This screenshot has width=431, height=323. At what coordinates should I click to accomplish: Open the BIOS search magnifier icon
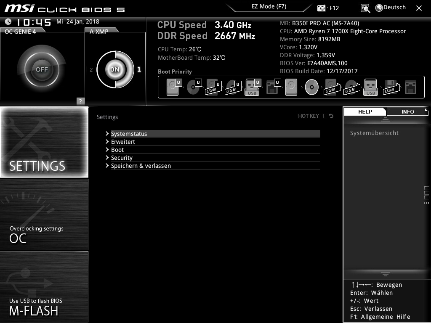pyautogui.click(x=365, y=8)
